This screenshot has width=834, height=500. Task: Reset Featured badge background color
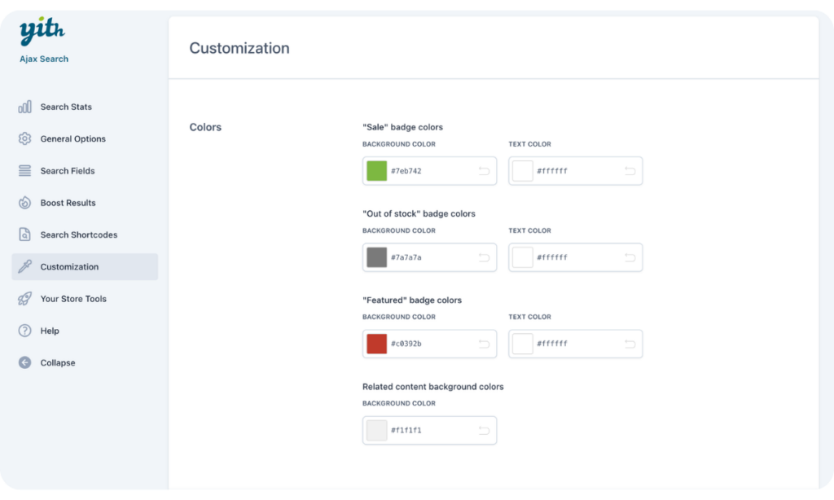click(x=484, y=344)
